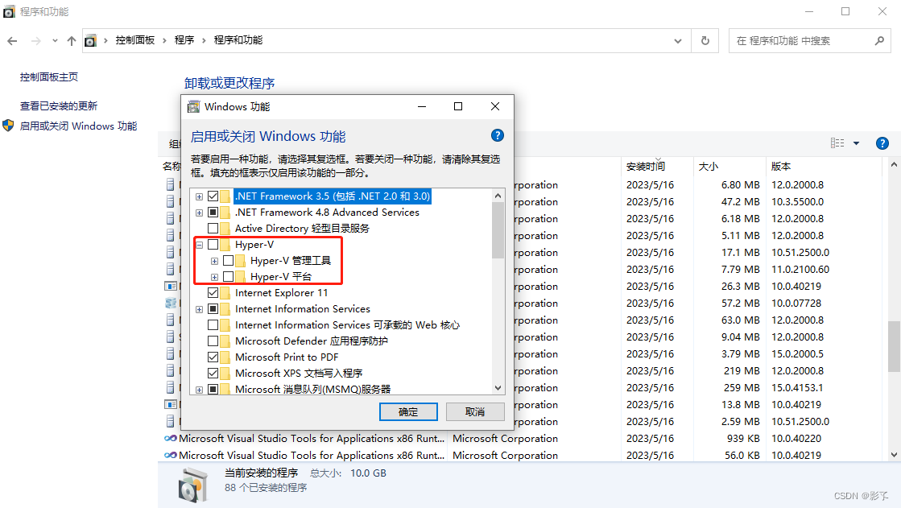Viewport: 901px width, 508px height.
Task: Click control panel icon in address bar
Action: (90, 41)
